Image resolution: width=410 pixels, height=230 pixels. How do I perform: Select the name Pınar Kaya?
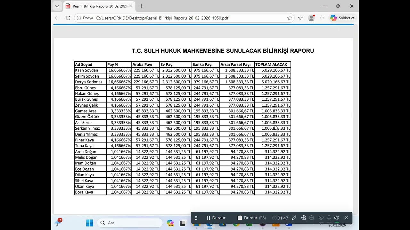(x=85, y=140)
